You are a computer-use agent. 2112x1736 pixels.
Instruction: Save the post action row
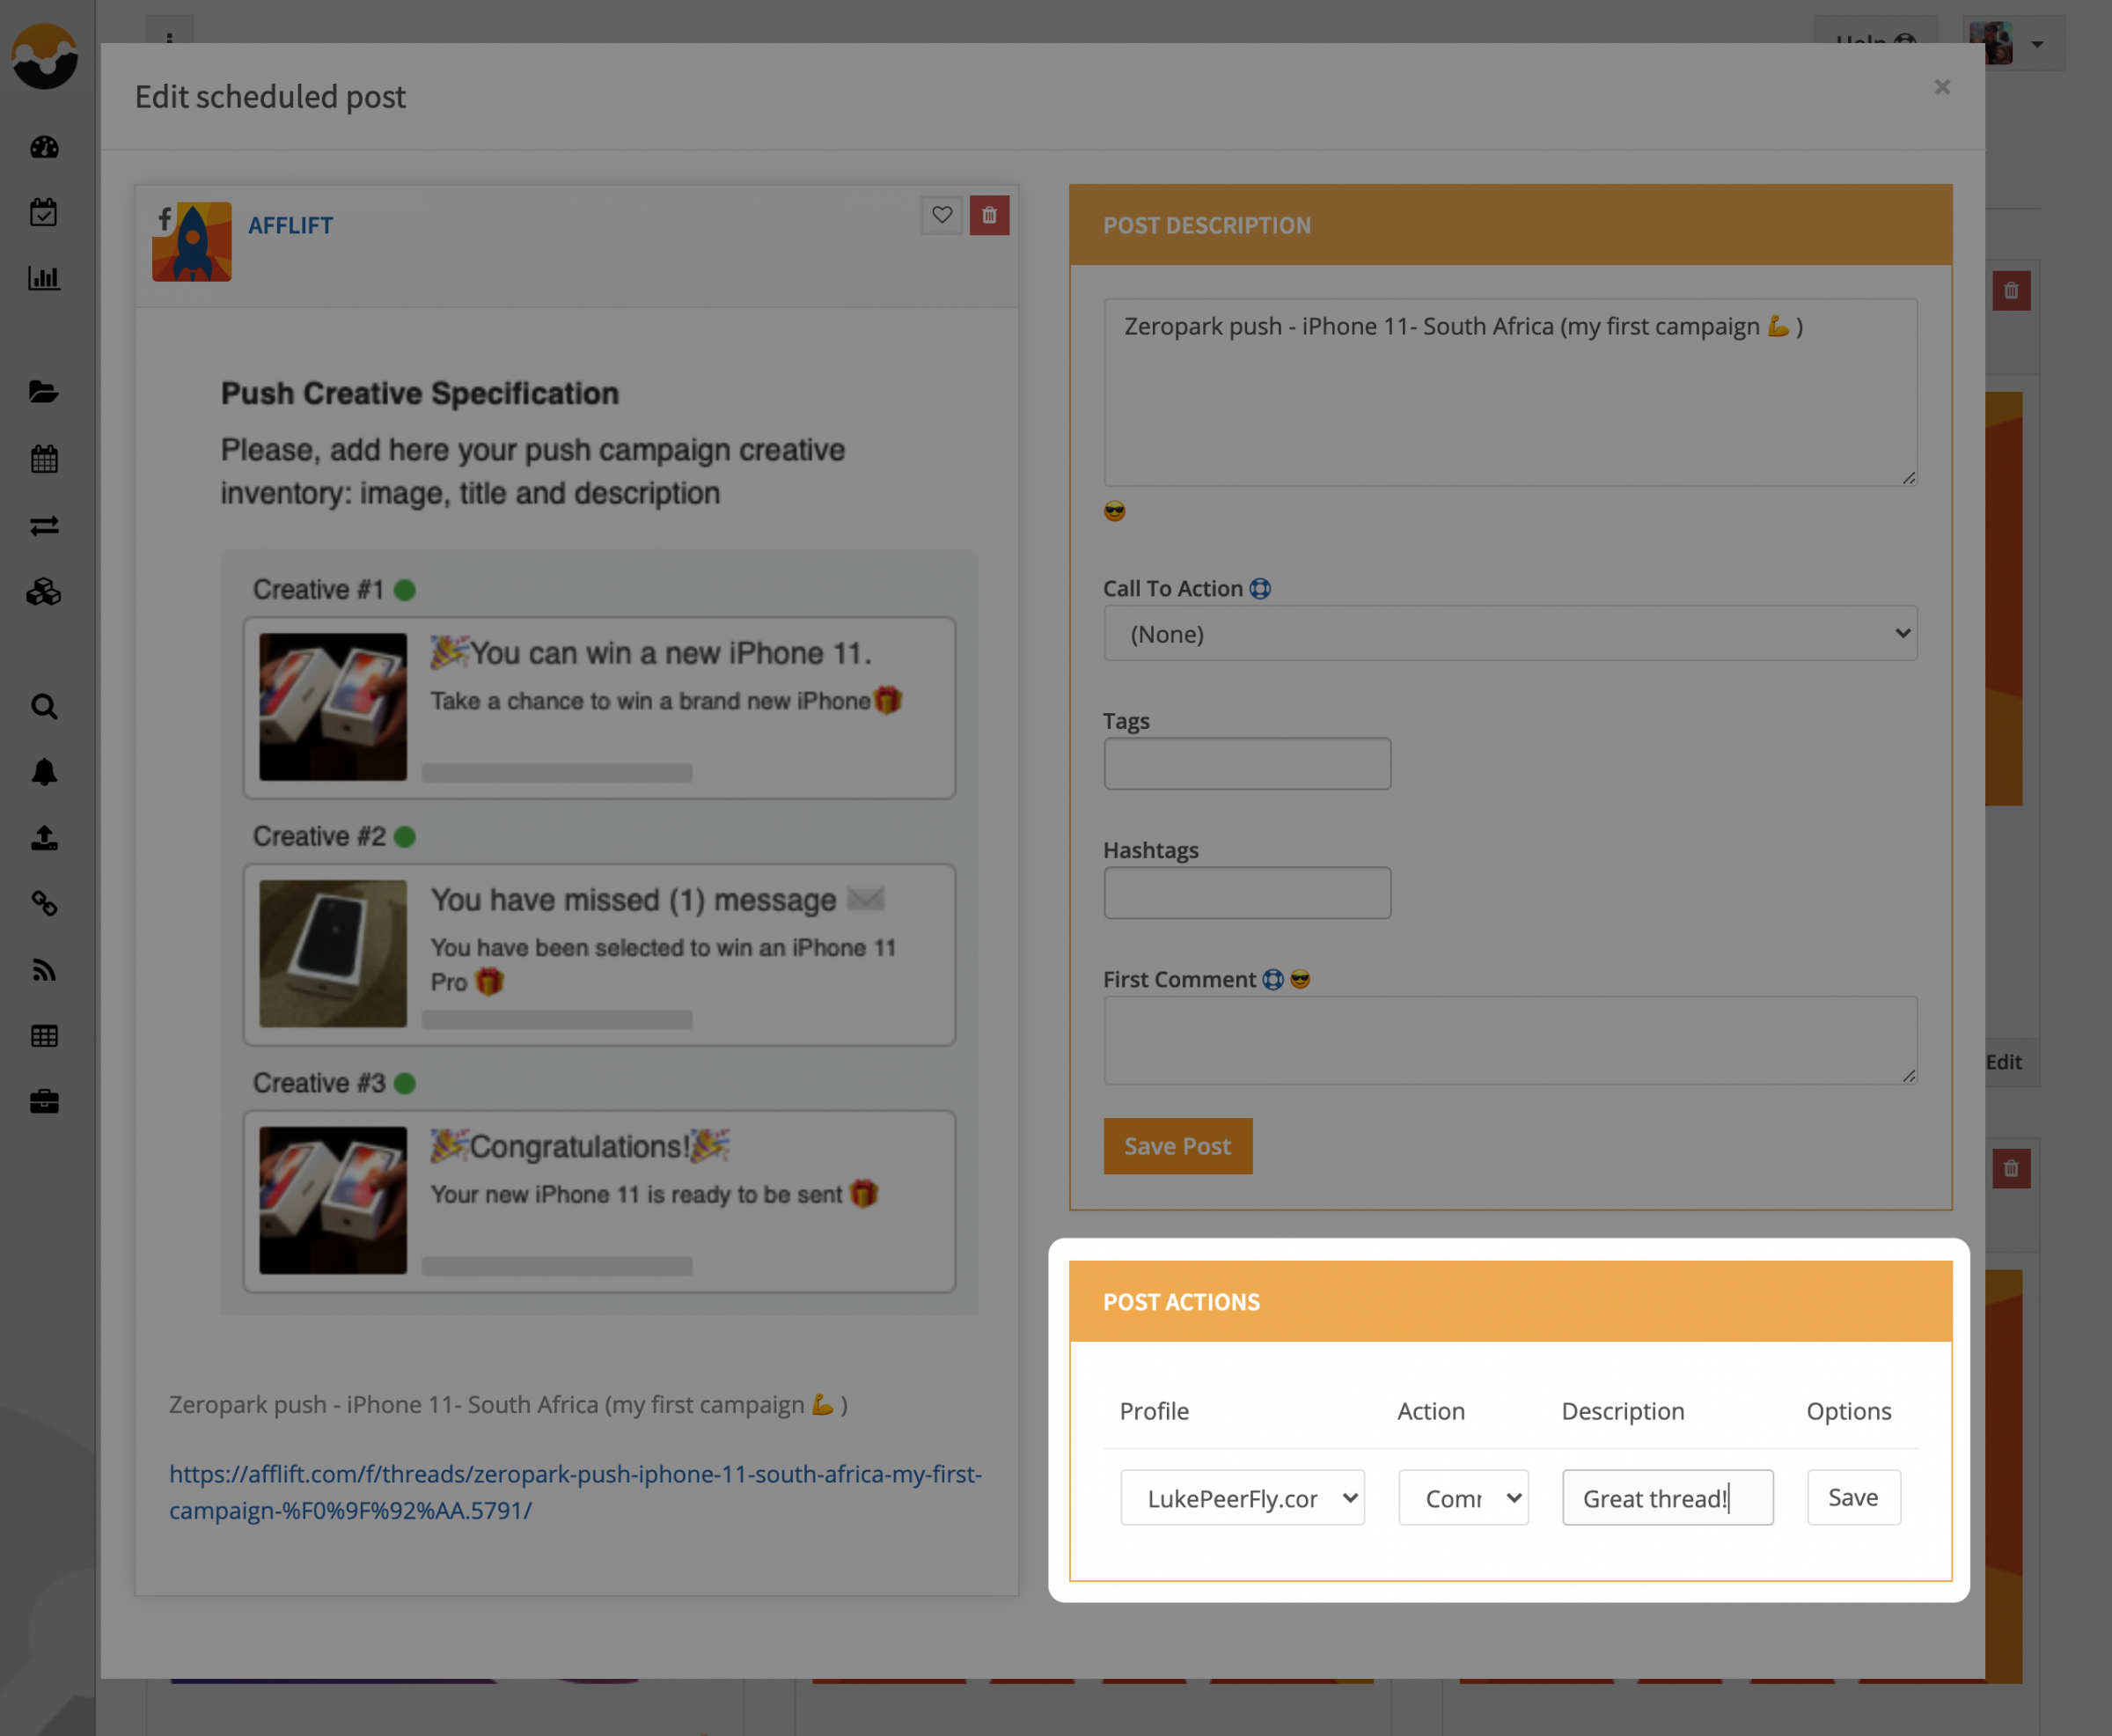[x=1852, y=1497]
